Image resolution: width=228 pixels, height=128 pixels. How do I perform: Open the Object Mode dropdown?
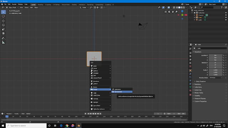(x=12, y=7)
